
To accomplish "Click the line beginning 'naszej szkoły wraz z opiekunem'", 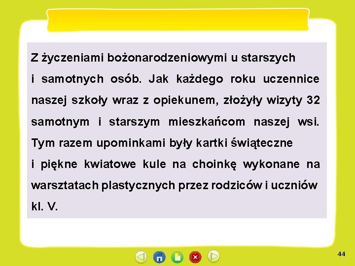I will (x=176, y=100).
